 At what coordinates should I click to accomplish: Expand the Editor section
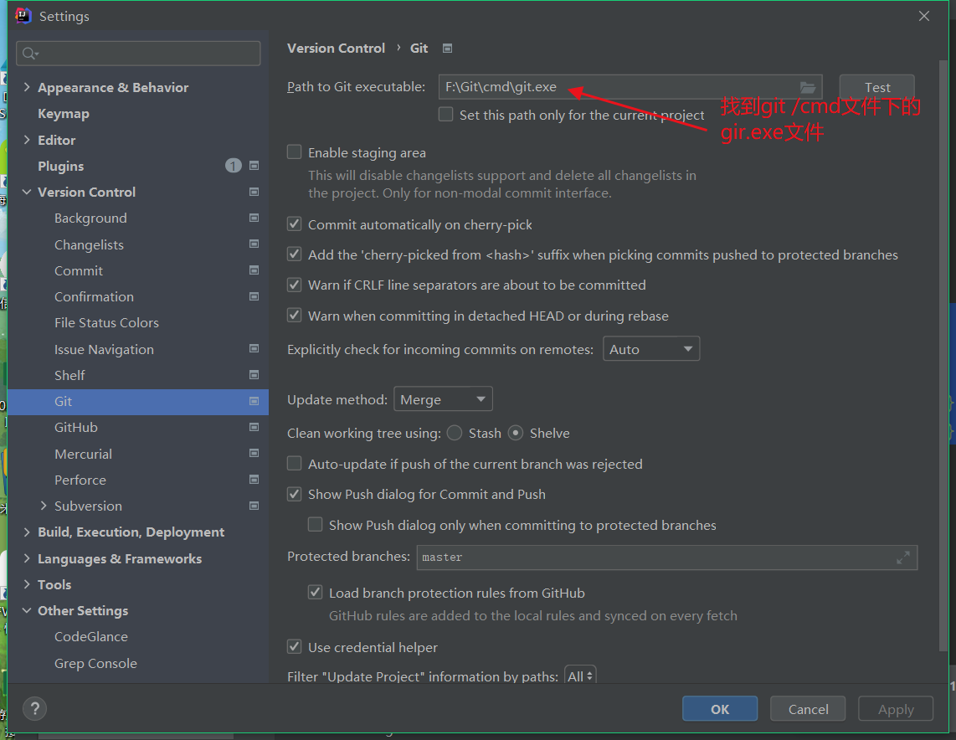point(27,140)
